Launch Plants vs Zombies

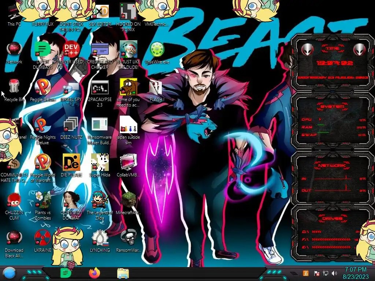(43, 206)
